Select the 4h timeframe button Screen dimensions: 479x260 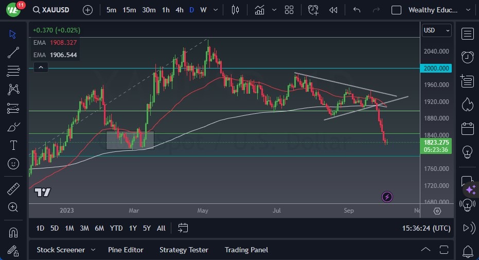[179, 10]
